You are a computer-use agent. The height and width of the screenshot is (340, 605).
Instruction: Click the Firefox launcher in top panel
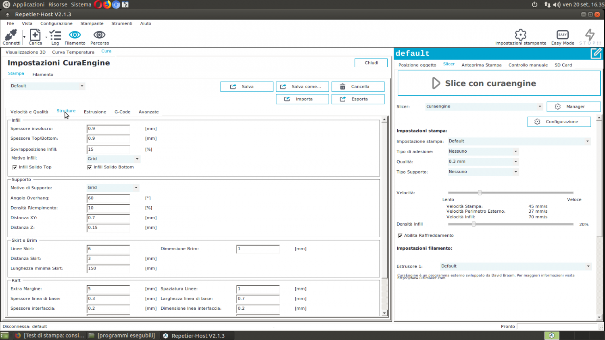107,4
